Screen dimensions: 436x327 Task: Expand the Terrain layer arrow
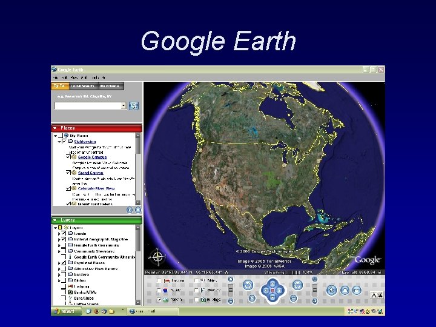coord(59,234)
